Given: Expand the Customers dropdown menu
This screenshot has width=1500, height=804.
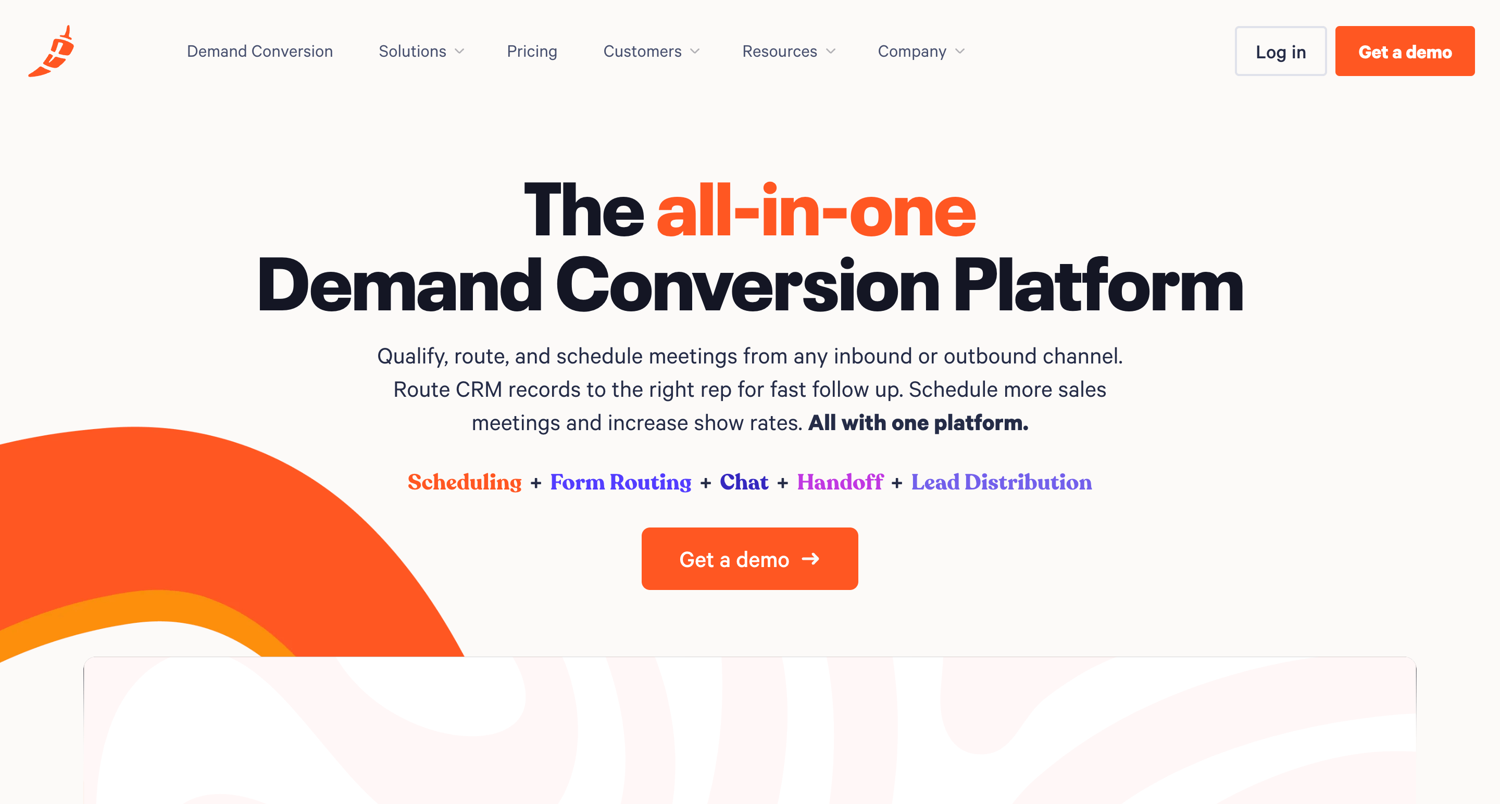Looking at the screenshot, I should tap(651, 52).
